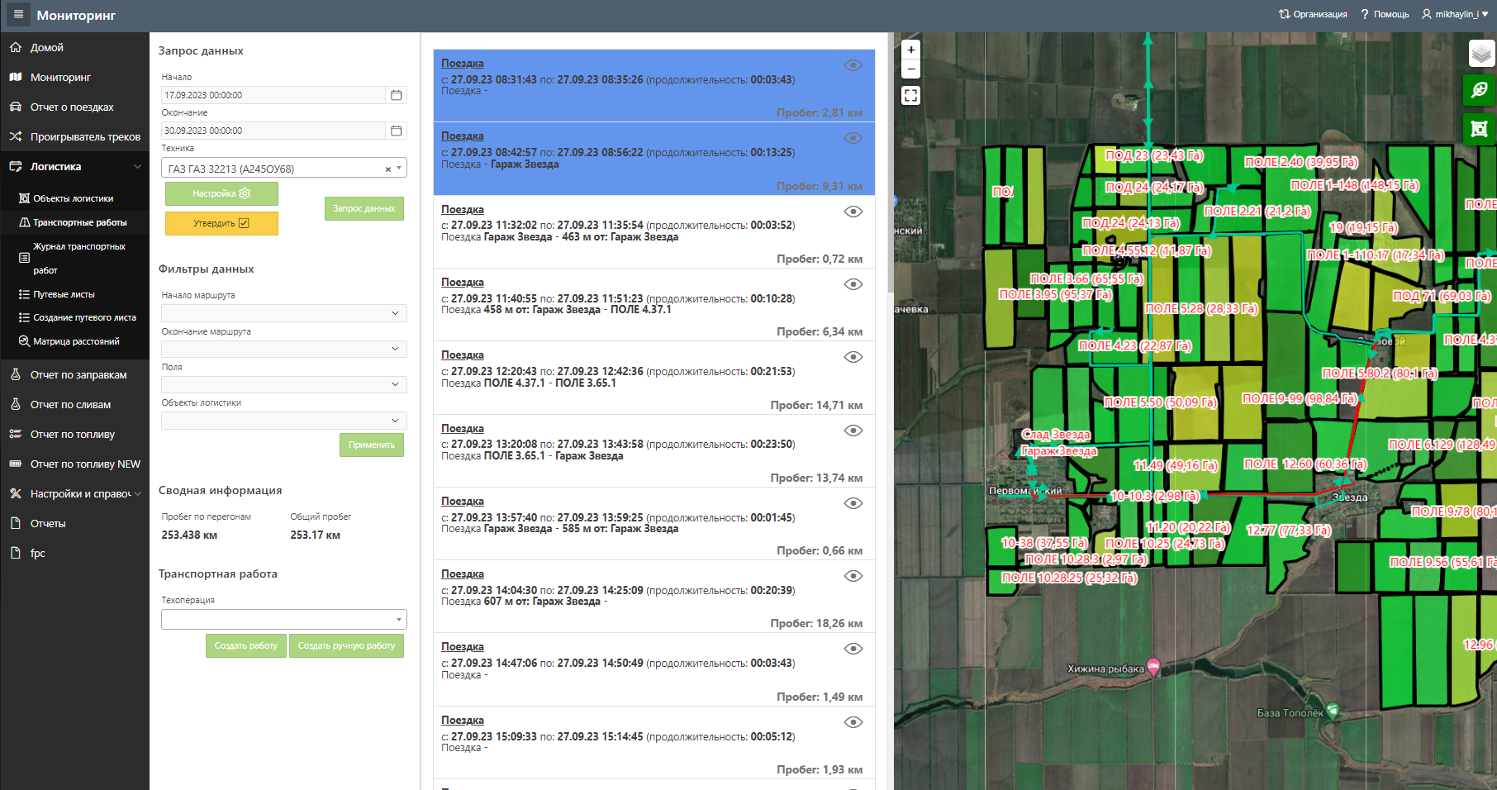This screenshot has height=790, width=1497.
Task: Open the map layers selector
Action: coord(1480,55)
